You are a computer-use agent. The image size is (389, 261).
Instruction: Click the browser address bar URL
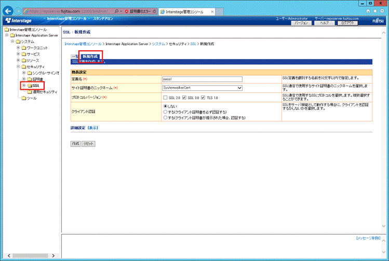[x=69, y=11]
